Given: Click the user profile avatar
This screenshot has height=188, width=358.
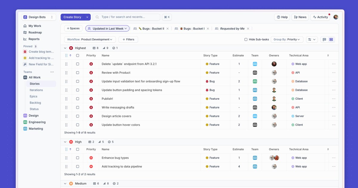Looking at the screenshot, I should 336,17.
